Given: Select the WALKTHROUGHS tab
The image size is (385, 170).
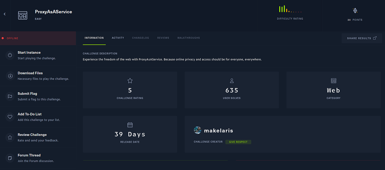Looking at the screenshot, I should 189,38.
